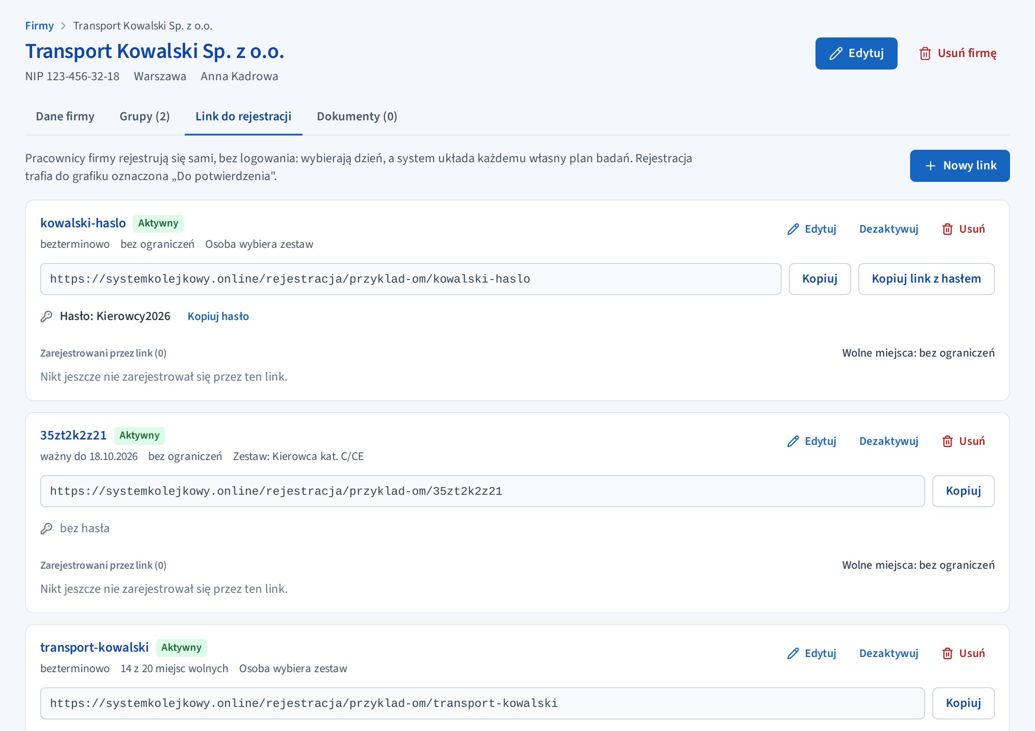Click the page title Transport Kowalski Sp. z o.o.
The image size is (1035, 731).
click(155, 51)
